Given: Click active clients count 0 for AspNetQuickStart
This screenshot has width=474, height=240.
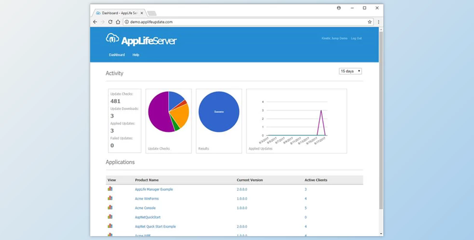Looking at the screenshot, I should pos(306,217).
